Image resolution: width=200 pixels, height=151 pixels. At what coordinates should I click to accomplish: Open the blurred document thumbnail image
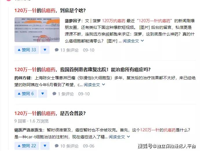pos(37,30)
